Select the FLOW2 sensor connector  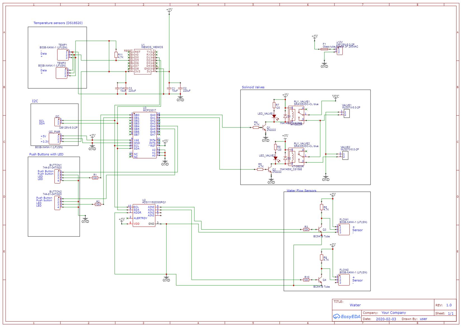(344, 280)
